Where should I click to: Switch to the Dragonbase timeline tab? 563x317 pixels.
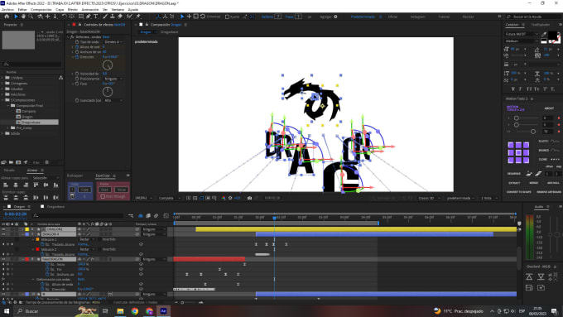click(x=55, y=207)
